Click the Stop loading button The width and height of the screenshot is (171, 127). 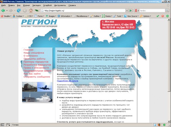click(25, 11)
